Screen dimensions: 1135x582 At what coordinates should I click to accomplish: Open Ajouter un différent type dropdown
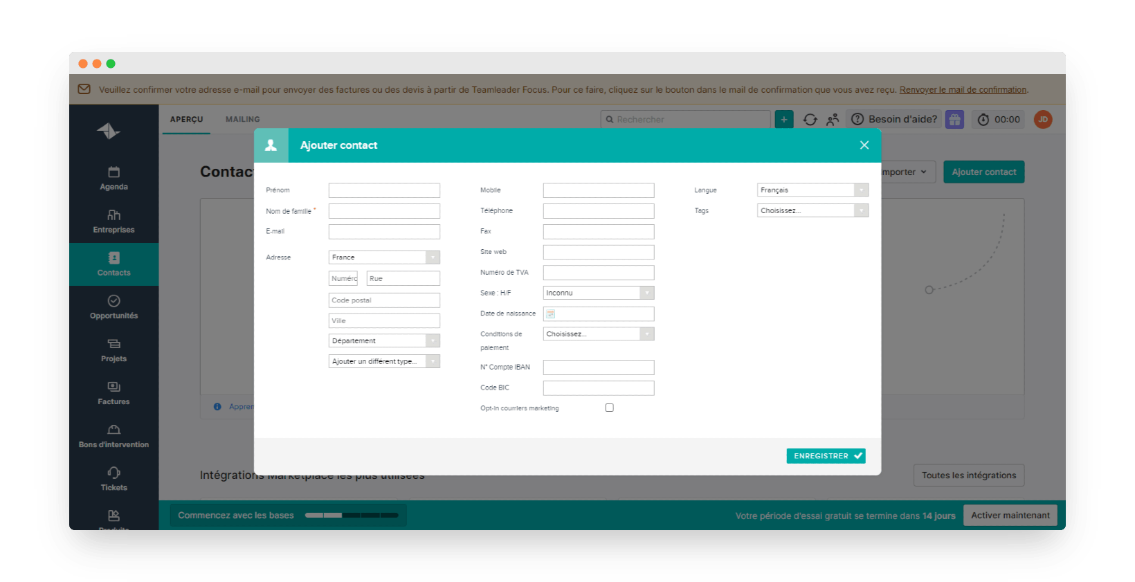(x=384, y=361)
